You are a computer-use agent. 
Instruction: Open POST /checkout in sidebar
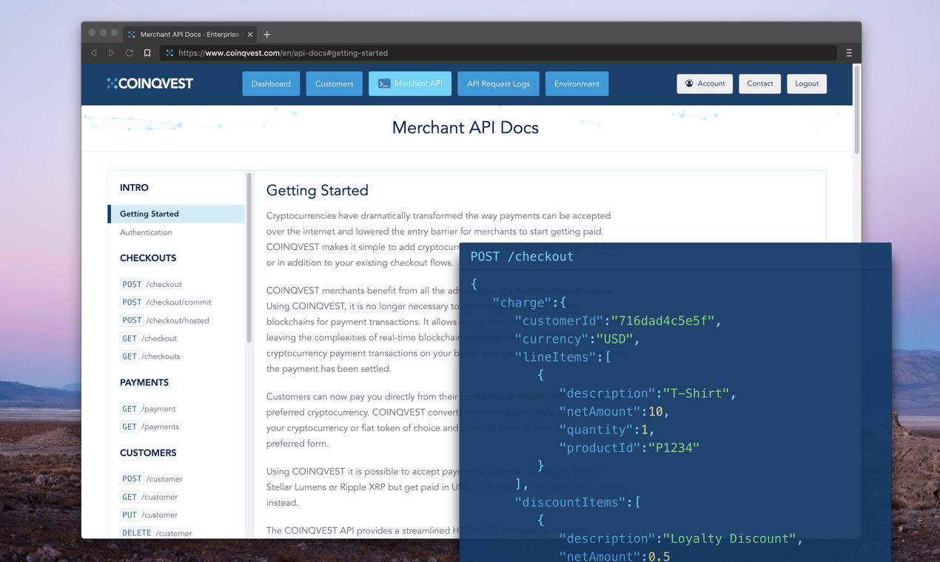[150, 284]
